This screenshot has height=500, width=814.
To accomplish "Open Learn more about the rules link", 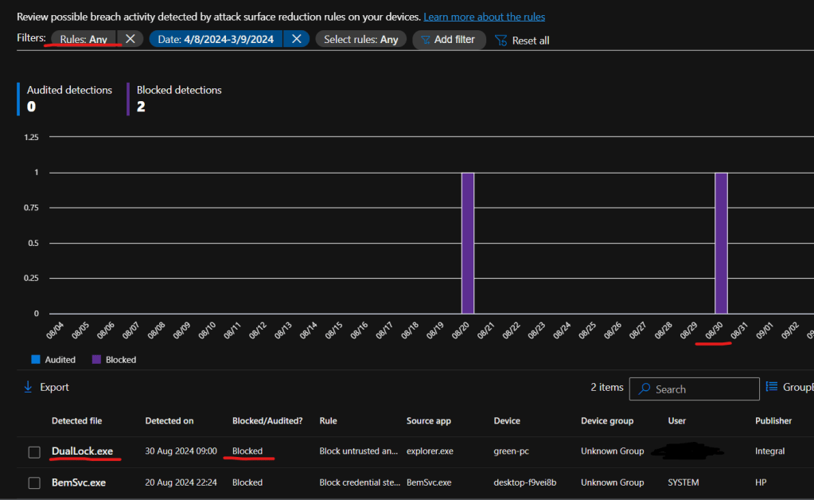I will coord(484,17).
